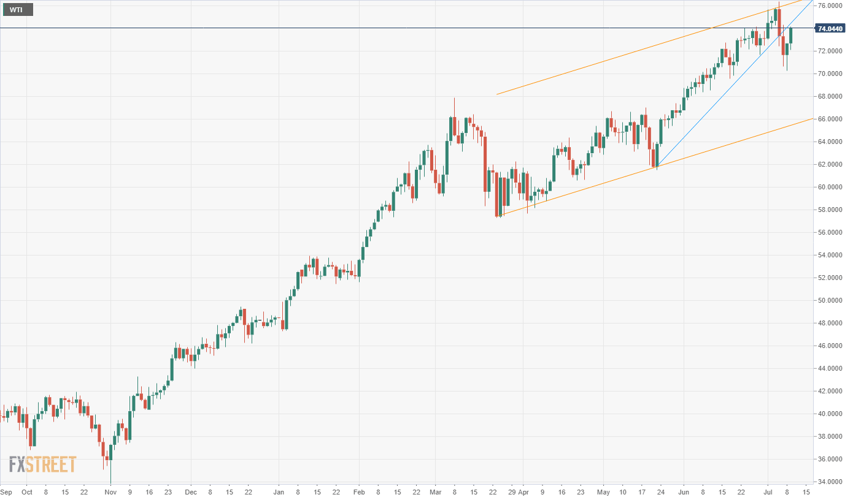This screenshot has height=500, width=853.
Task: Select the Mar date axis label
Action: [435, 492]
